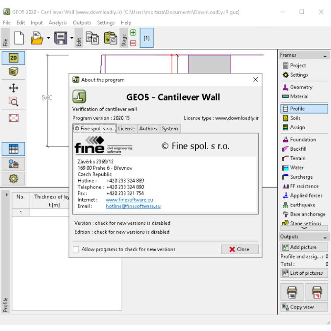331x331 pixels.
Task: Click the add construction stage plus icon
Action: point(133,33)
